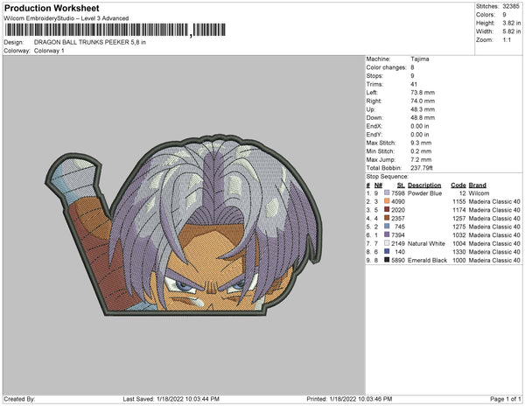Click the 'Production Worksheet' title

coord(52,9)
